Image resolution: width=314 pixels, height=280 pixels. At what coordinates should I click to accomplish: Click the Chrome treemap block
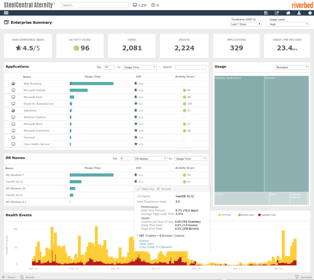pyautogui.click(x=286, y=134)
